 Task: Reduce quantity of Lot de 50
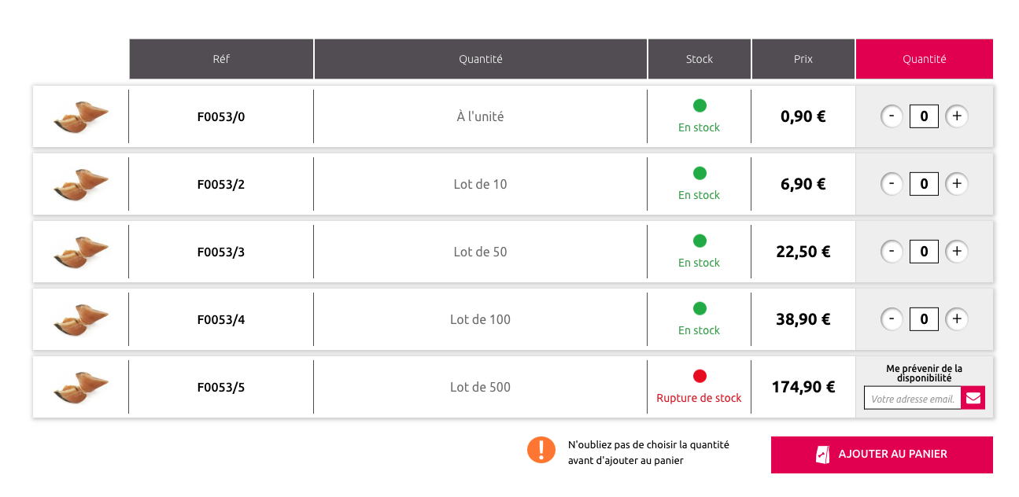click(892, 252)
